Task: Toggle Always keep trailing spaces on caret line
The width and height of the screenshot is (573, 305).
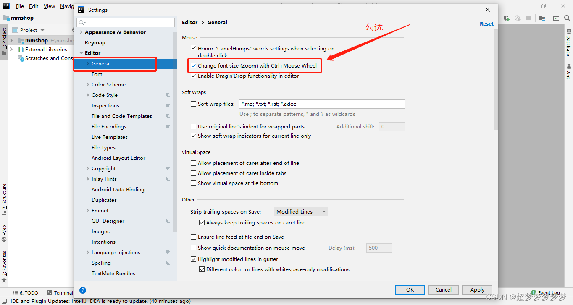Action: [202, 223]
